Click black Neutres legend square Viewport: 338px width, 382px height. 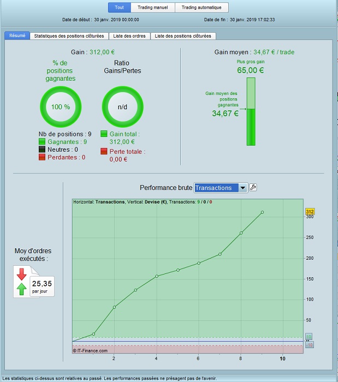click(42, 149)
